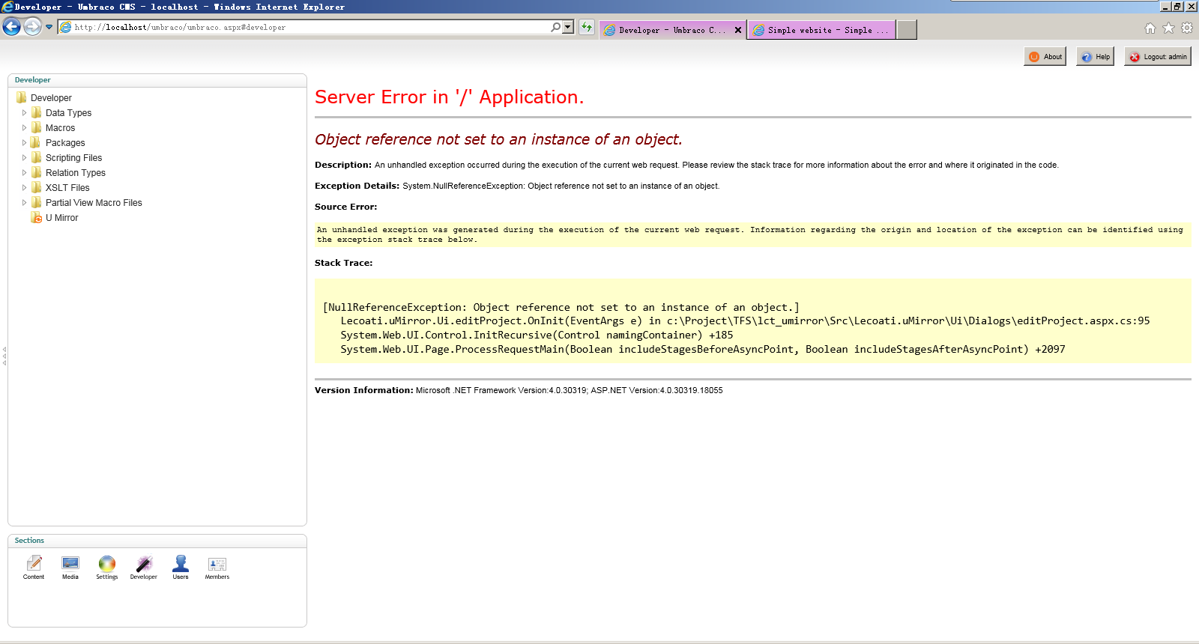This screenshot has height=644, width=1199.
Task: Switch to the Simple website tab
Action: (x=821, y=30)
